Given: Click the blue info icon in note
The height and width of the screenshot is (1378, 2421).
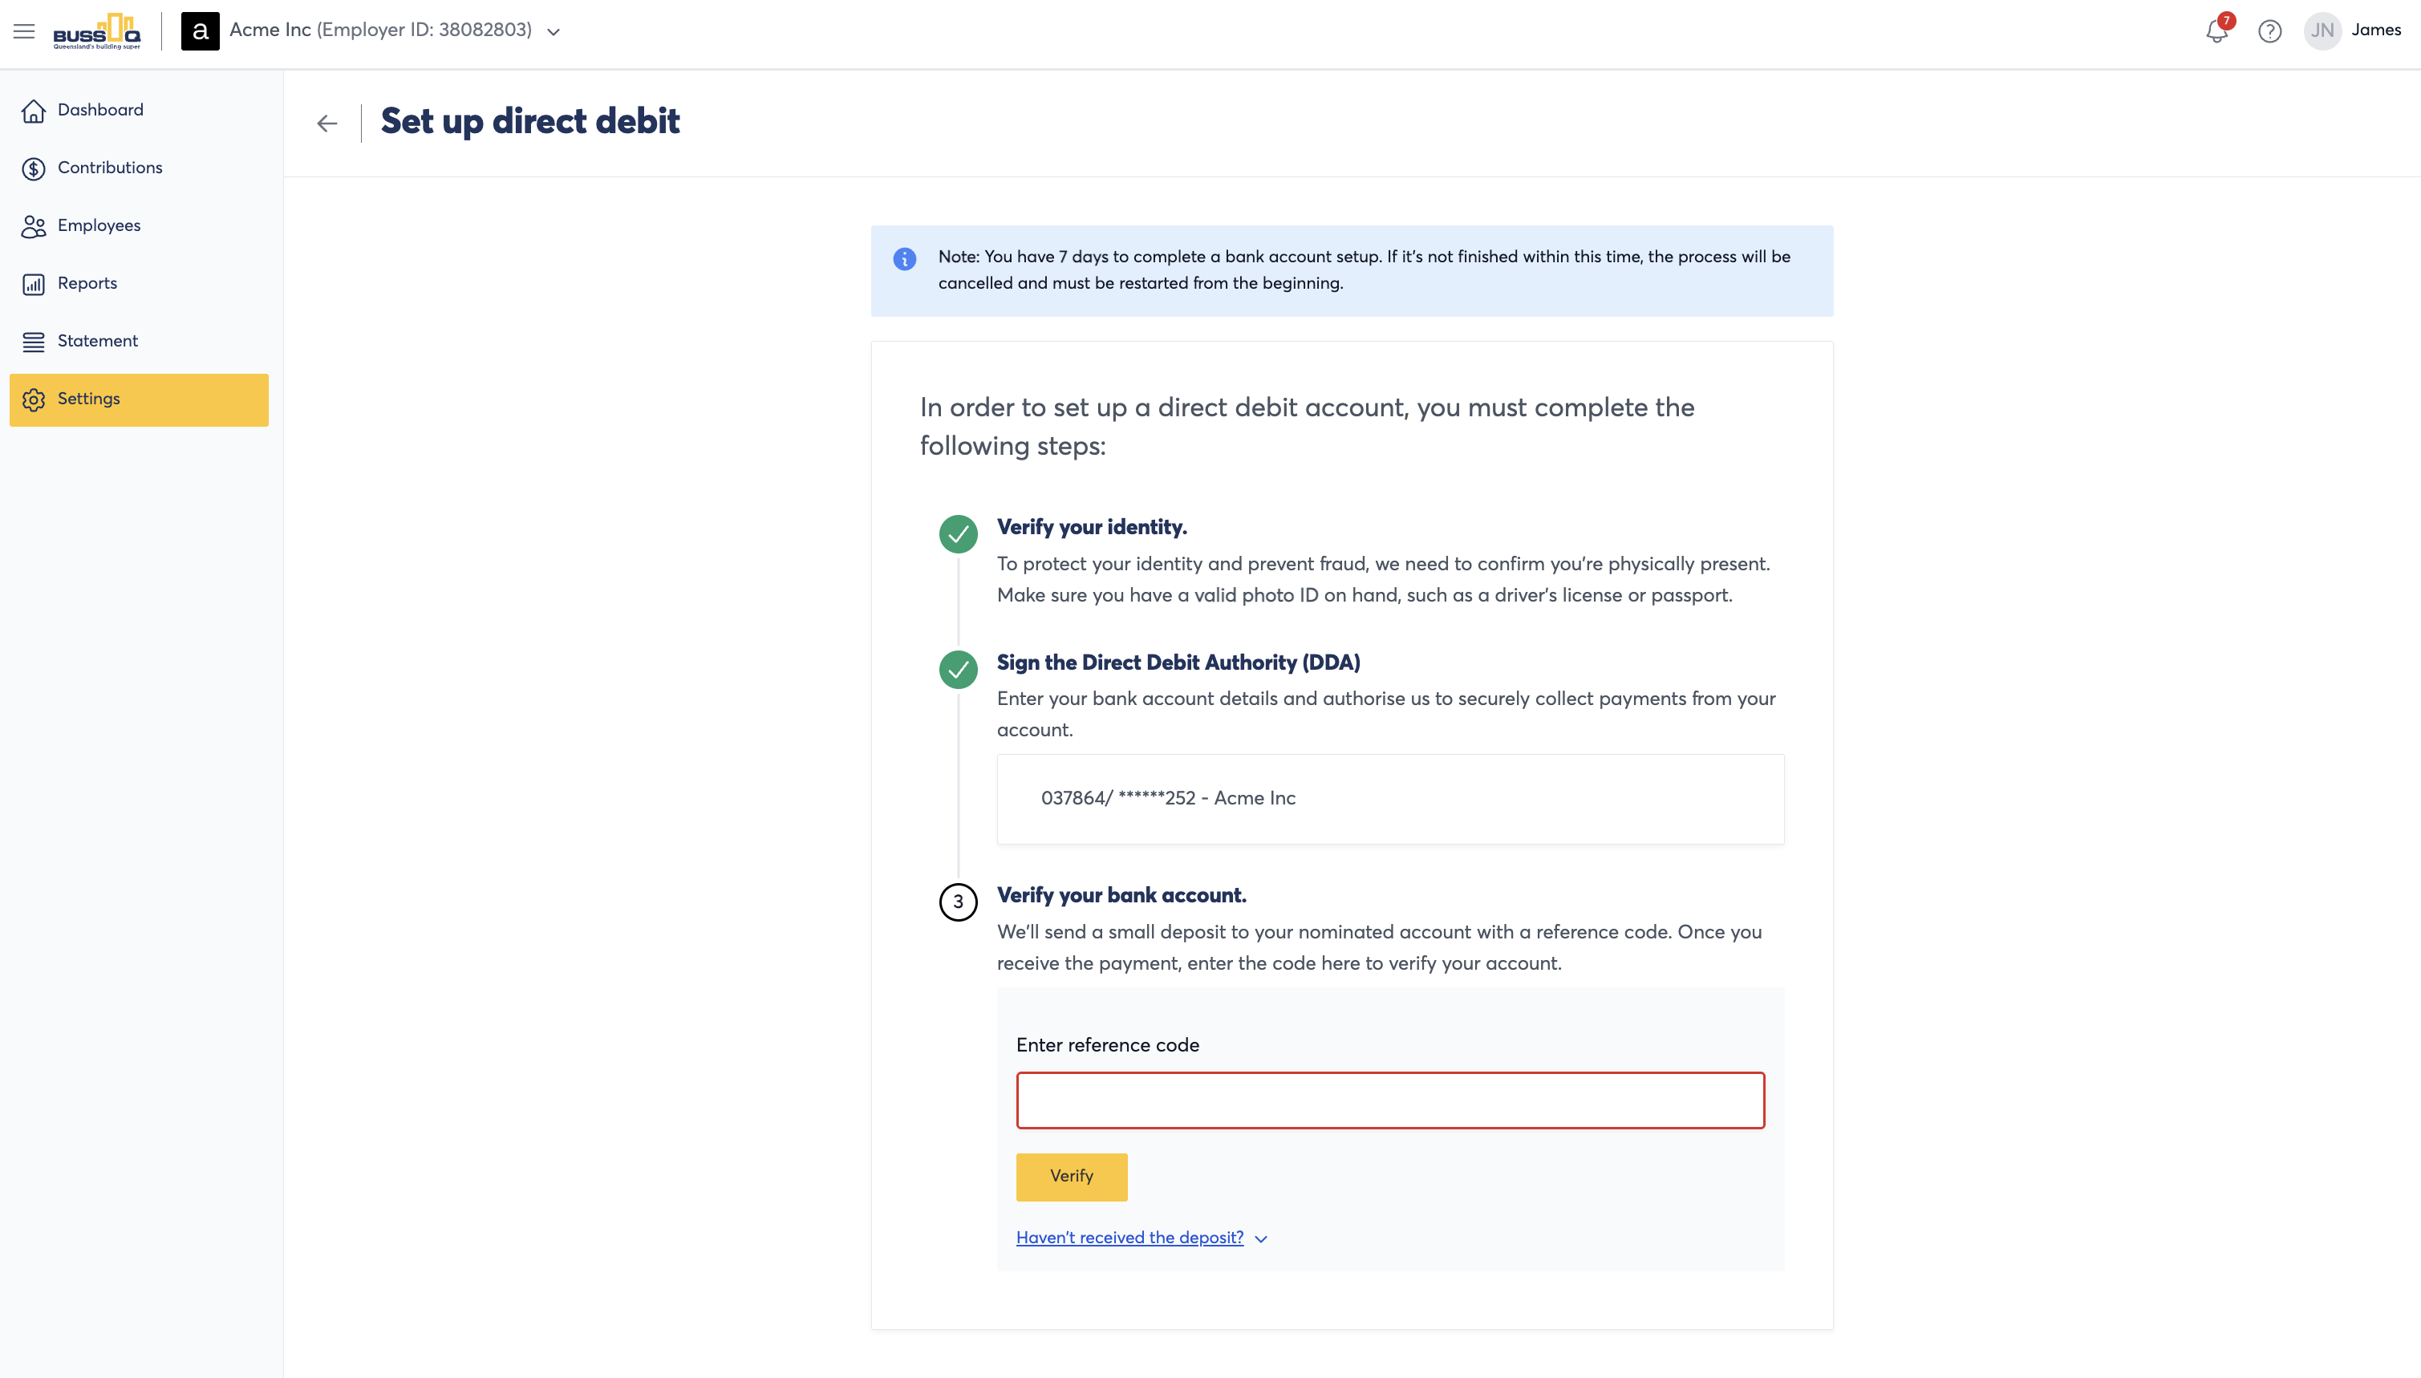Looking at the screenshot, I should (x=904, y=258).
